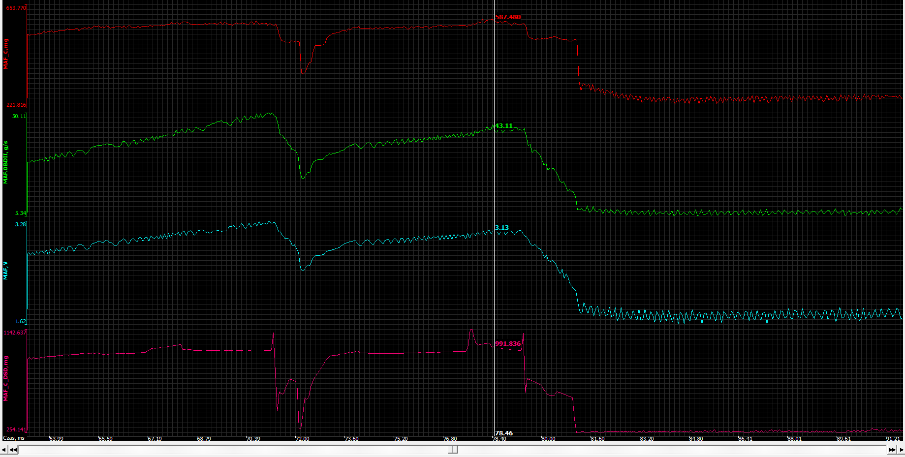Select the pink MAF_C_DSD,mg axis label
The image size is (905, 457).
(x=6, y=379)
